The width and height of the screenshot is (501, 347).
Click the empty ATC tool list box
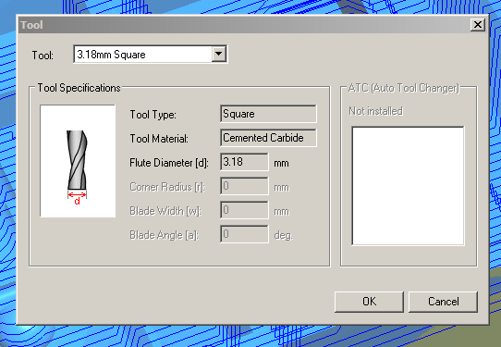tap(408, 186)
